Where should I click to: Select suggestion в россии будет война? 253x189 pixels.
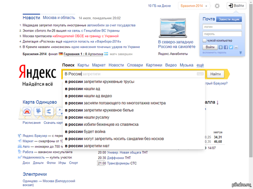[134, 132]
